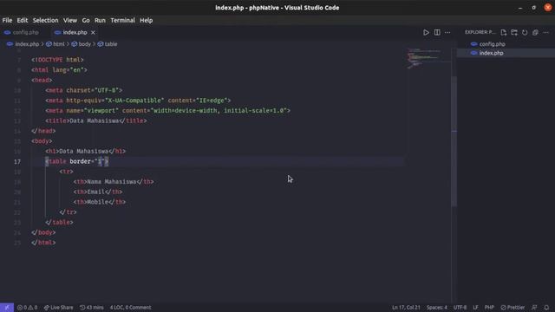Open config.php from the Explorer tree
Image resolution: width=555 pixels, height=312 pixels.
(x=492, y=44)
